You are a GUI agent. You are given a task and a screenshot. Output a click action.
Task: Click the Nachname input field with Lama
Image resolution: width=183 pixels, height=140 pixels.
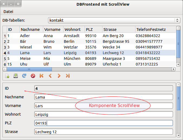tap(104, 97)
